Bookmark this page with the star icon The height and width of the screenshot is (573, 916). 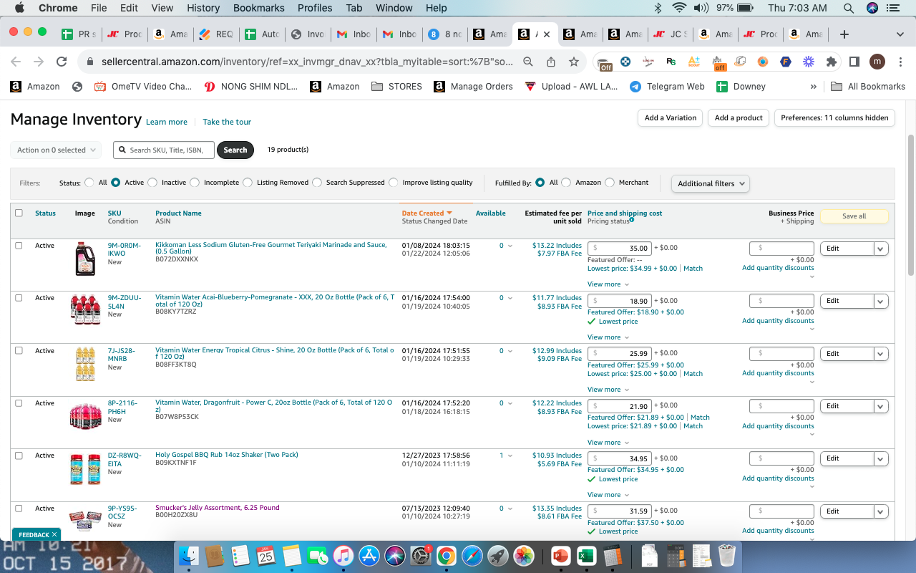click(573, 62)
